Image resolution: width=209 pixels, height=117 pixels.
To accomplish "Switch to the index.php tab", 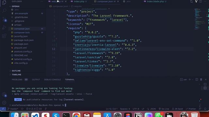I will 79,1.
